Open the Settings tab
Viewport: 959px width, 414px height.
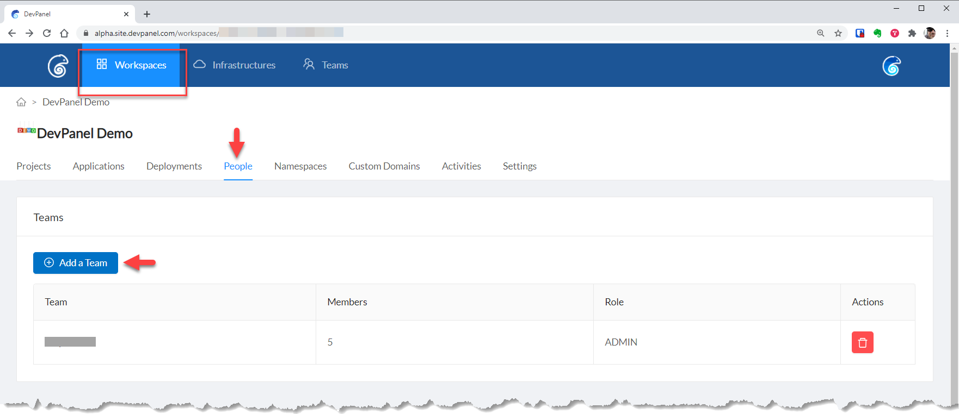[x=519, y=166]
